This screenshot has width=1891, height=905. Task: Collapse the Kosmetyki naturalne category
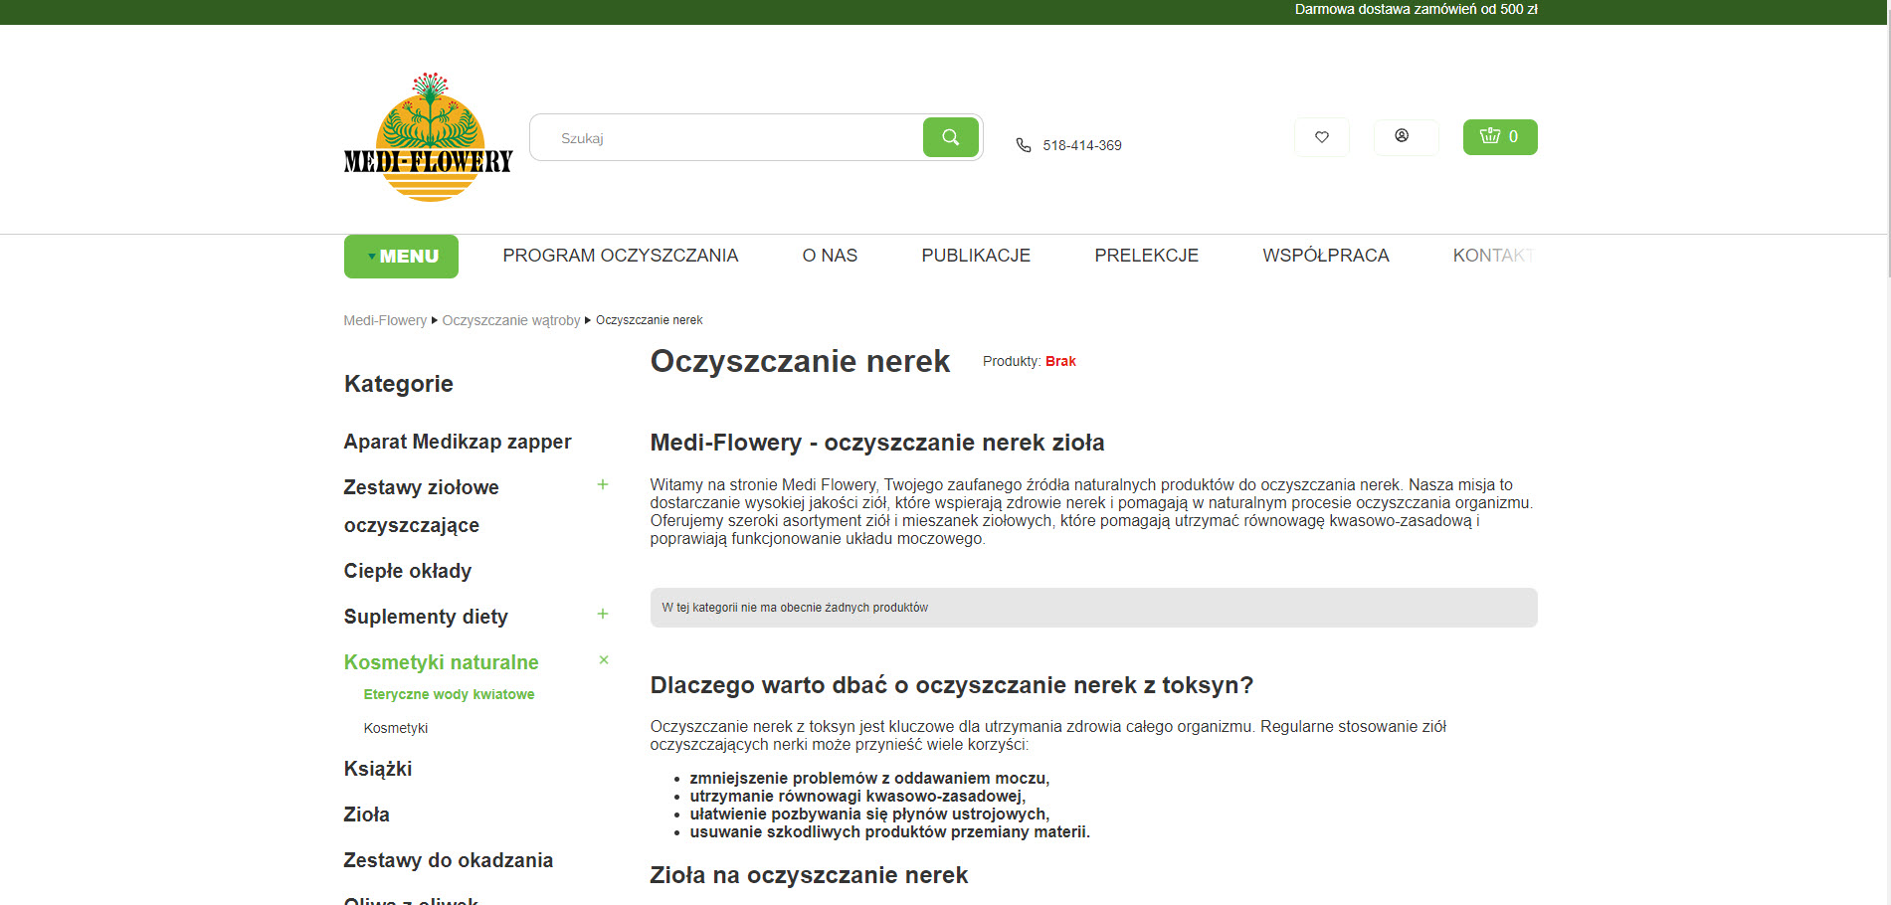point(603,659)
